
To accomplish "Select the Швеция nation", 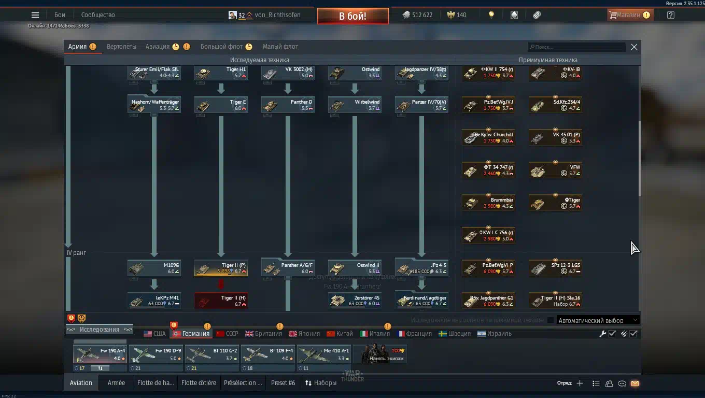I will (455, 334).
